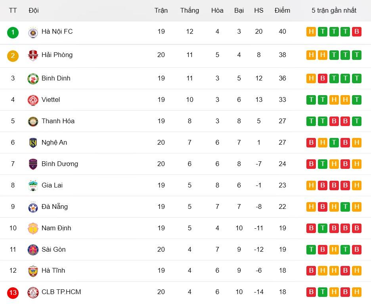Click the red rank 13 position badge
Image resolution: width=371 pixels, height=304 pixels.
click(x=13, y=293)
